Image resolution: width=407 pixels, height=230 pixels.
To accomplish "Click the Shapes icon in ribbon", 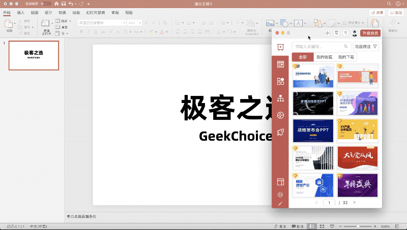I will [284, 23].
